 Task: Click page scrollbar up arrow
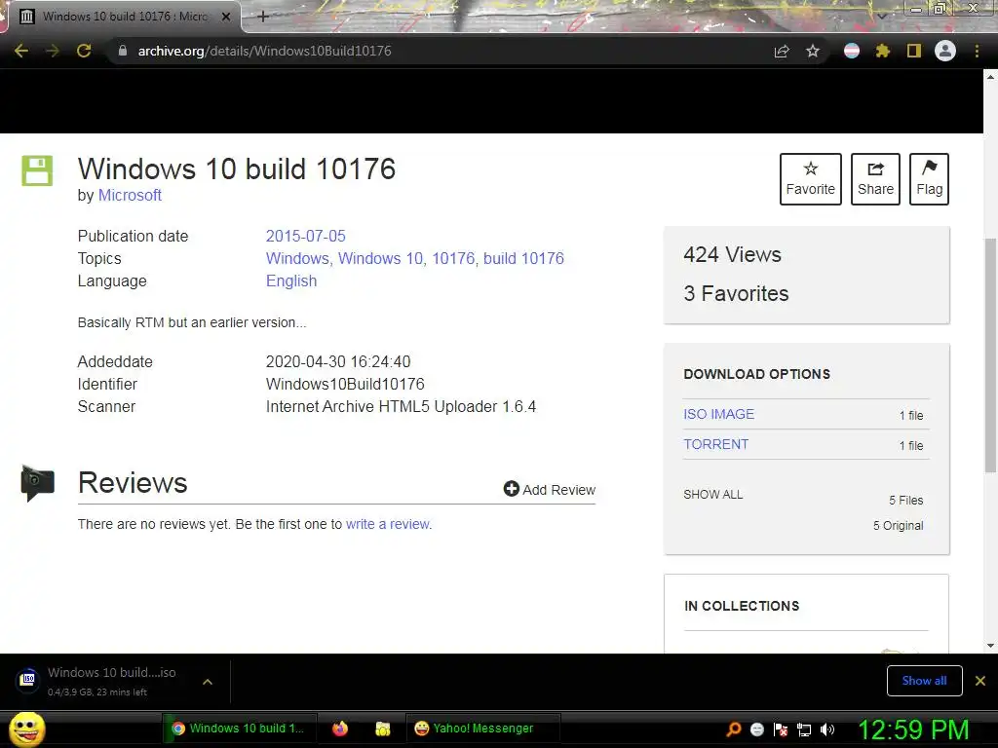tap(990, 76)
